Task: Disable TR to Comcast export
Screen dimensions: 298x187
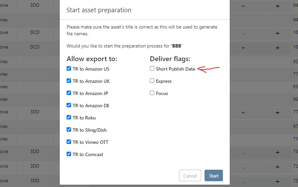Action: pyautogui.click(x=69, y=154)
